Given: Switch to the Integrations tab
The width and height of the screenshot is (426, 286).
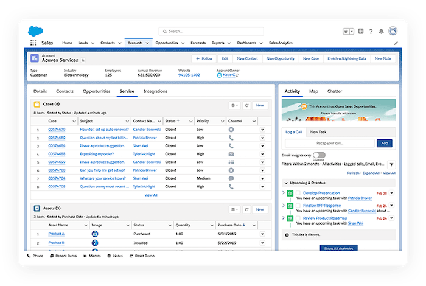Looking at the screenshot, I should click(155, 91).
